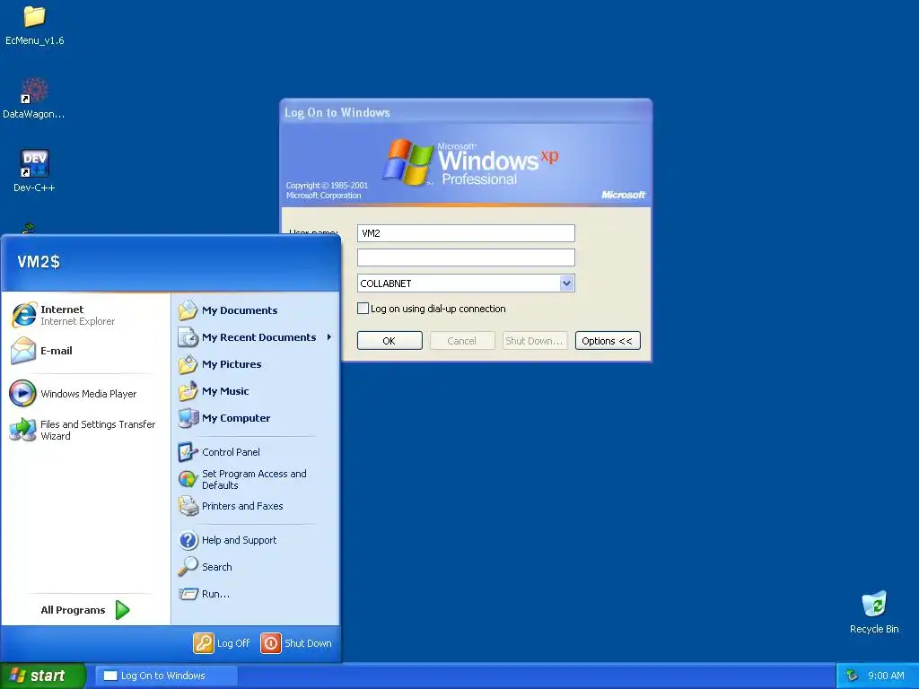Screen dimensions: 919x689
Task: Click the My Computer label text
Action: 236,418
